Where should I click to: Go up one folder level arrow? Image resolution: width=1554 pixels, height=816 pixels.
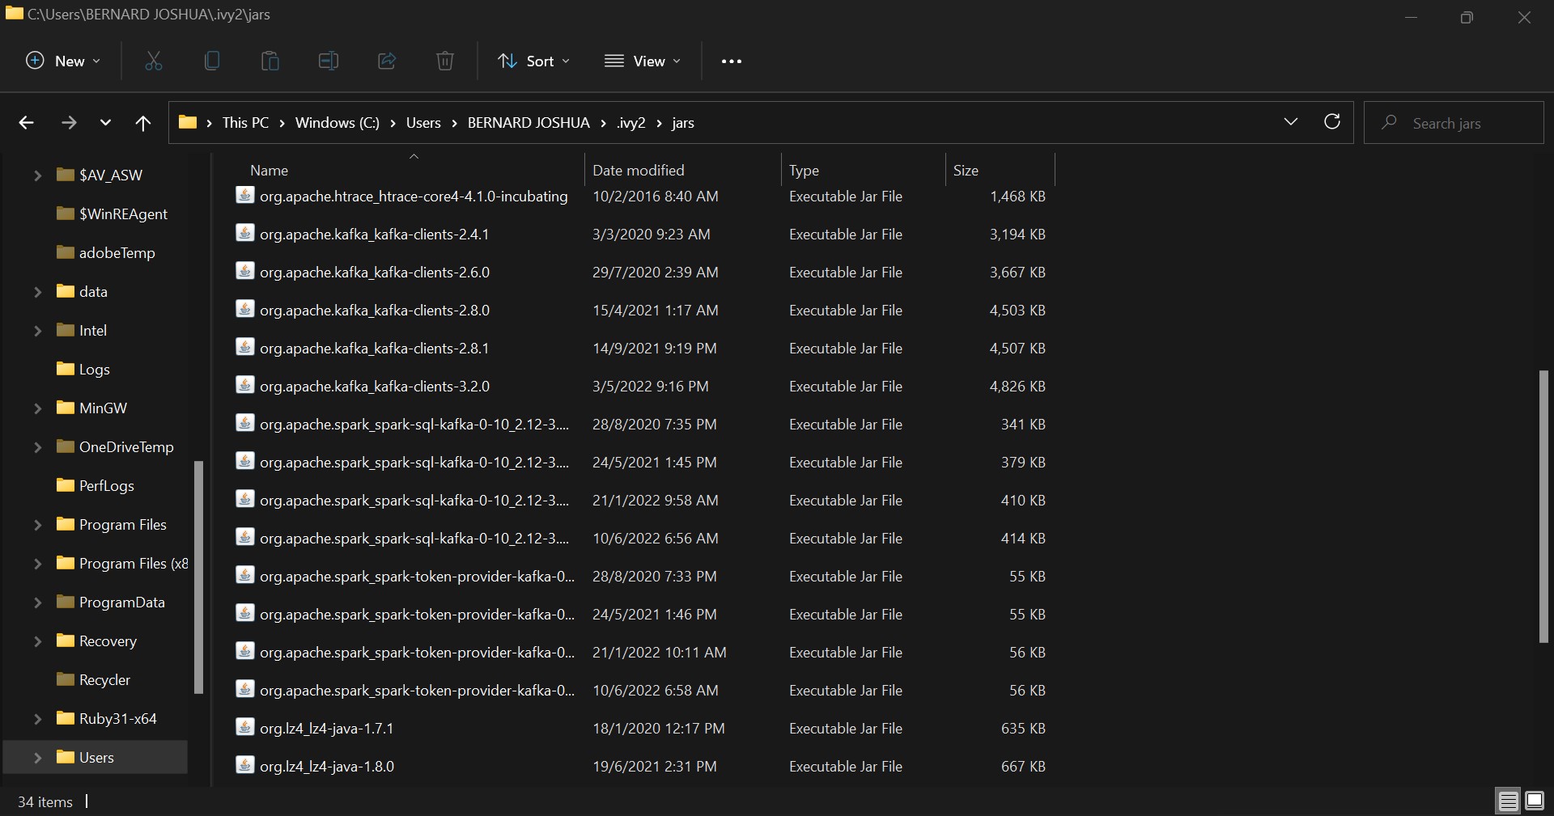pos(143,123)
